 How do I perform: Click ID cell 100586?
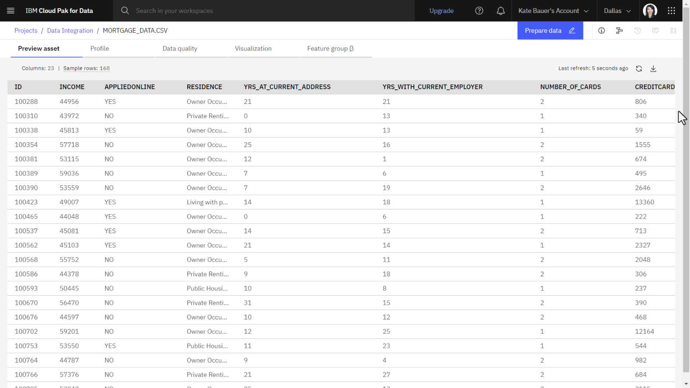[26, 274]
